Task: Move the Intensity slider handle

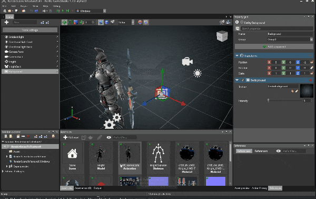Action: click(268, 101)
